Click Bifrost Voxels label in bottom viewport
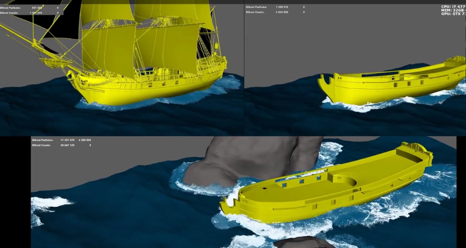 tap(41, 145)
